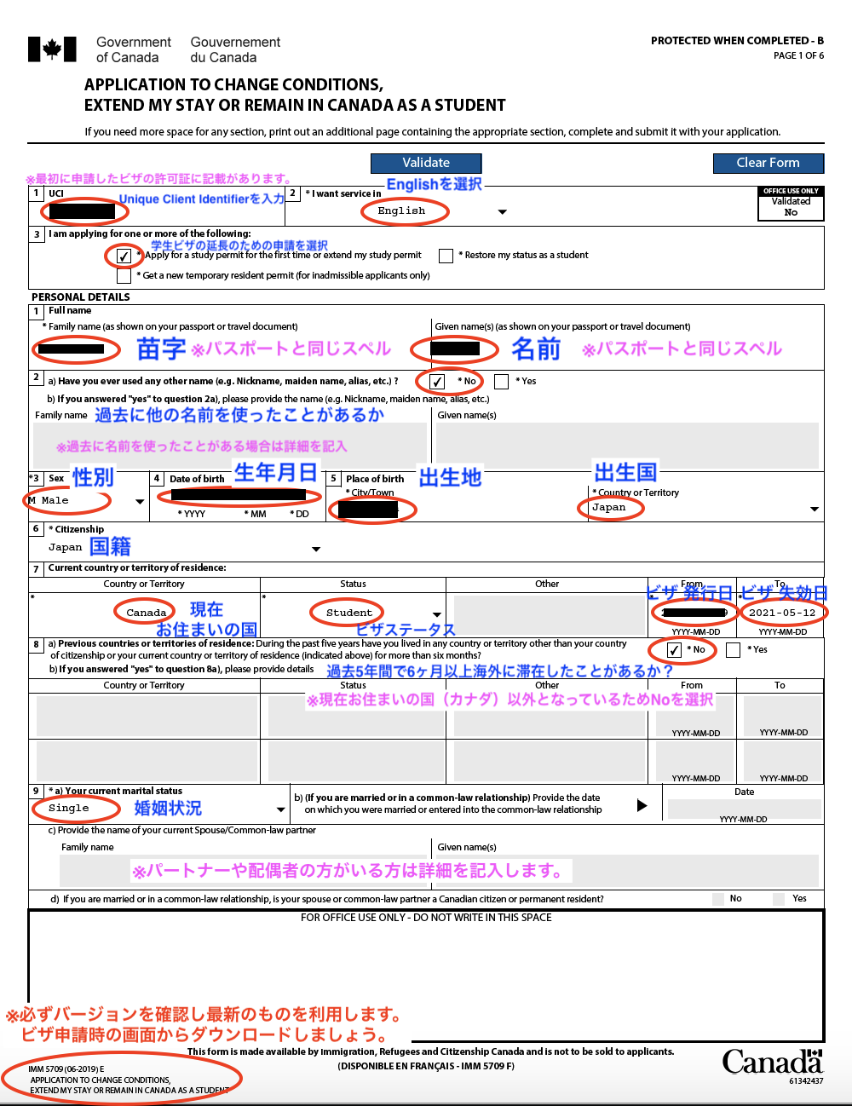Click the Validate button
The width and height of the screenshot is (852, 1106).
pyautogui.click(x=426, y=163)
